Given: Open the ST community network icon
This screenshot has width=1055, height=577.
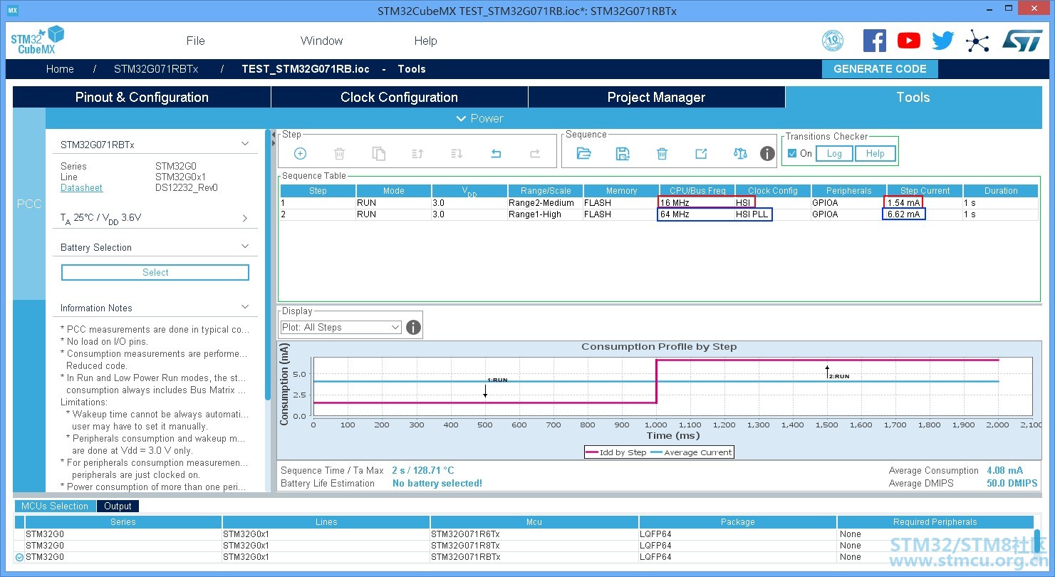Looking at the screenshot, I should pos(977,41).
